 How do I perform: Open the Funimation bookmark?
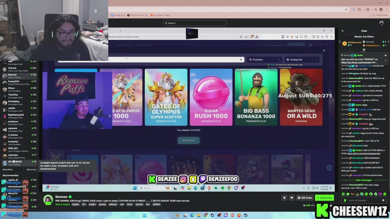pyautogui.click(x=161, y=15)
